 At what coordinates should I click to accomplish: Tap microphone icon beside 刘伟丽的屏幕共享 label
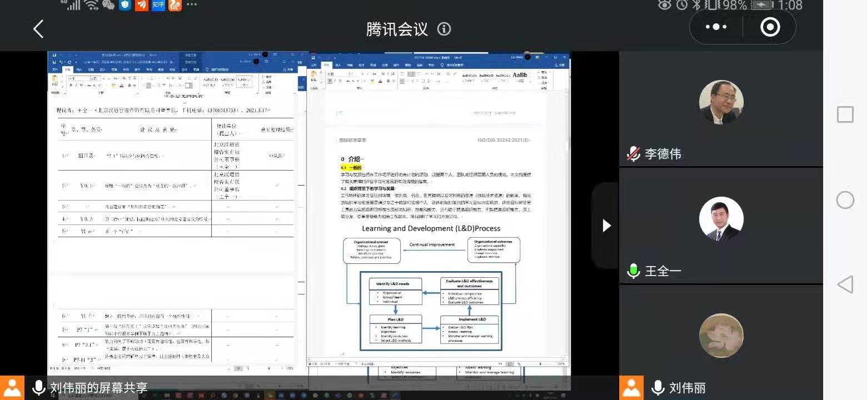point(38,388)
